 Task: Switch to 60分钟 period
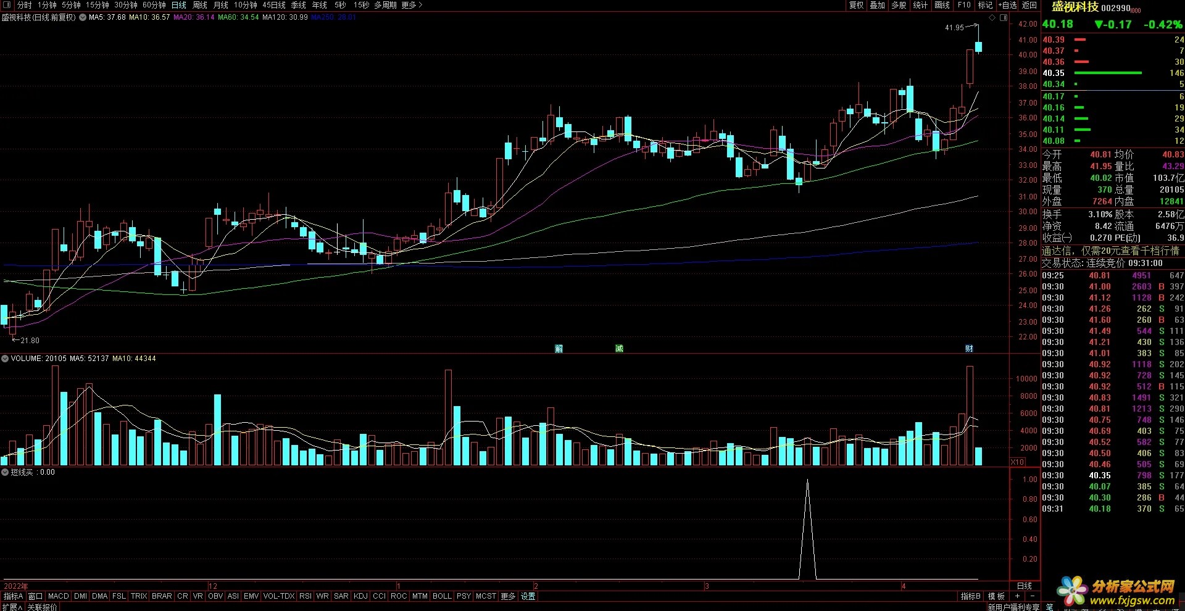click(154, 5)
